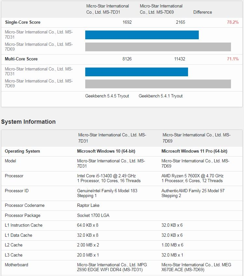
Task: Click the Processor Package row label
Action: [x=22, y=216]
